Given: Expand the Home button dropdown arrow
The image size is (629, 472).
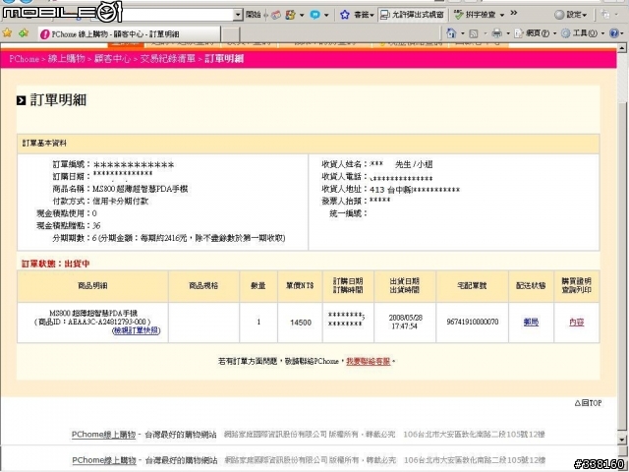Looking at the screenshot, I should [462, 33].
